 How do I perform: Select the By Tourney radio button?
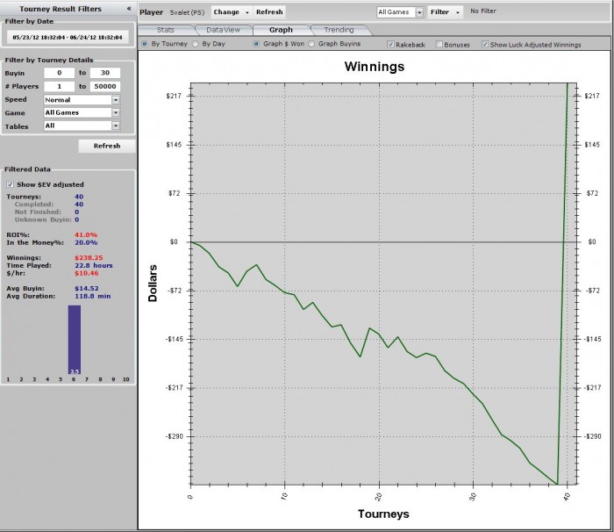click(145, 44)
